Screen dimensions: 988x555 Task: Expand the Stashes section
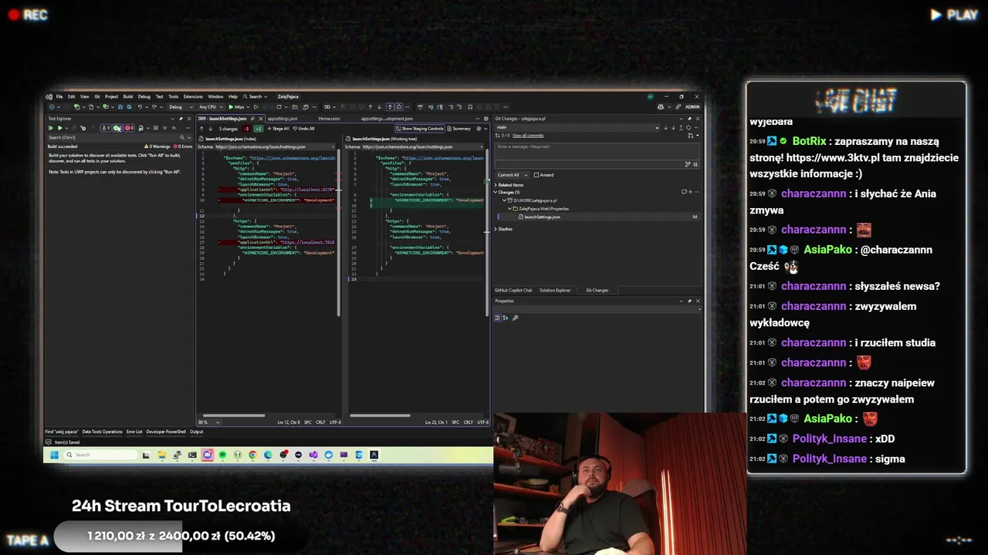pos(496,229)
